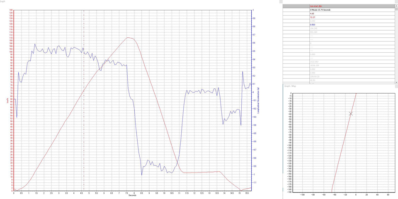
Task: Select the greyed 235159.20 value cell
Action: [x=315, y=77]
